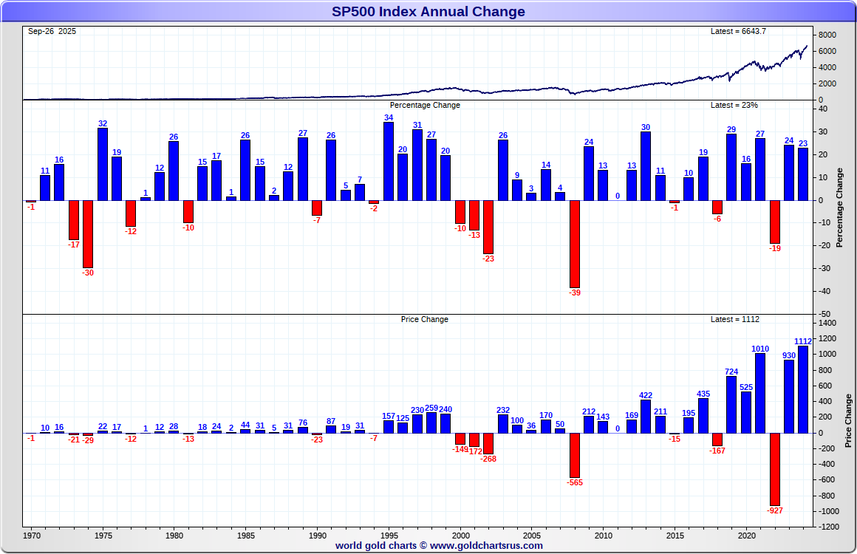Screen dimensions: 857x554
Task: Click the '435' price change label
Action: (x=703, y=394)
